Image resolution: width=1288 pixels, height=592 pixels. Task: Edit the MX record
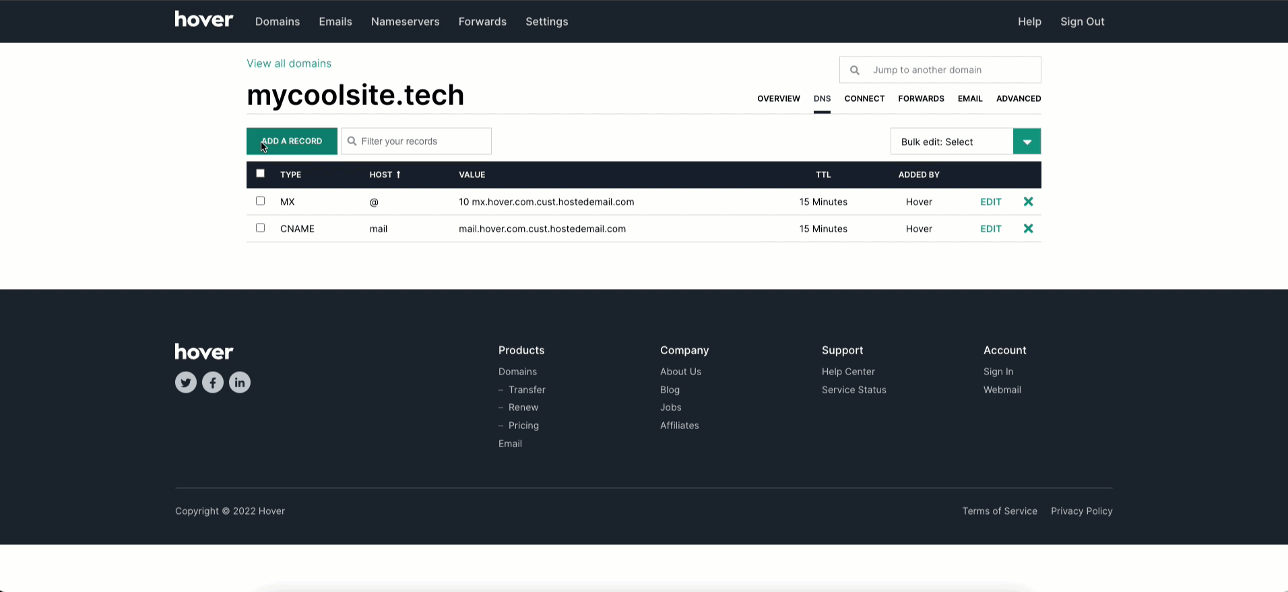click(x=990, y=201)
